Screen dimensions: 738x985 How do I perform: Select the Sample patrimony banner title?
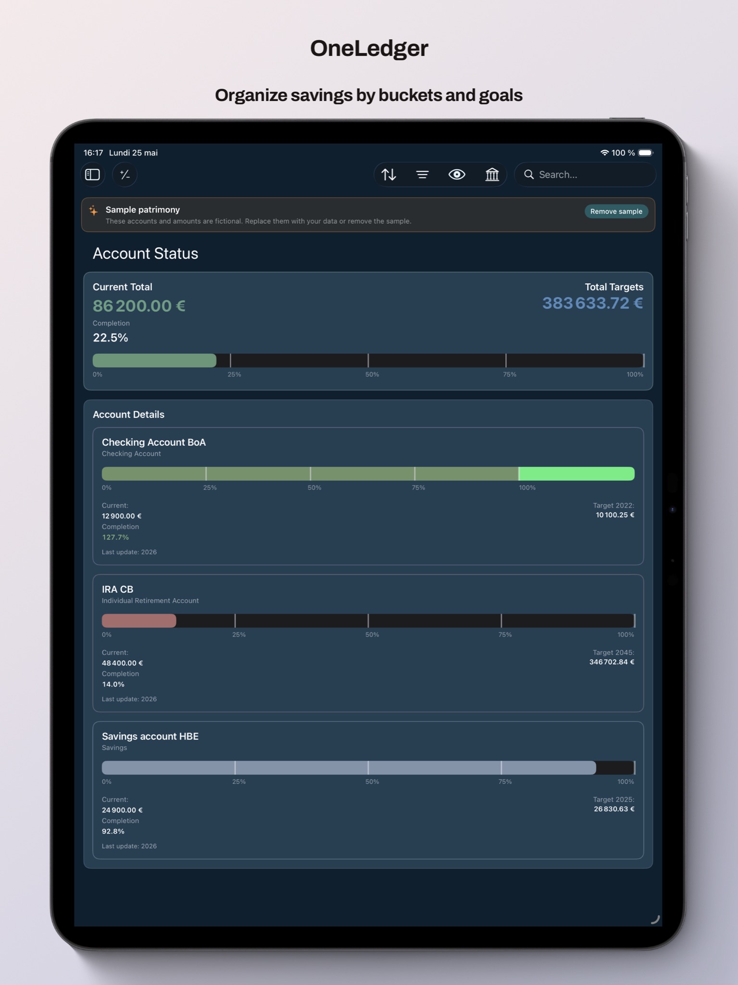[143, 210]
